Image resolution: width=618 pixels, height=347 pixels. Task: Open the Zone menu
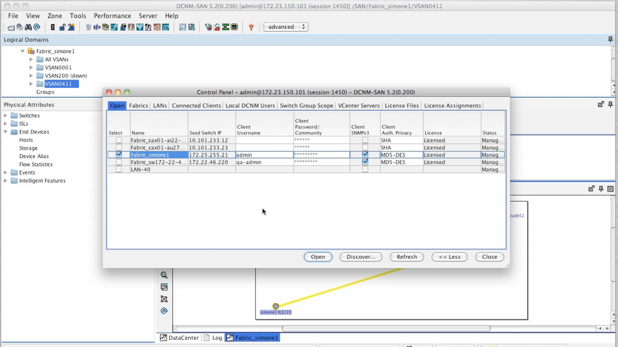(x=55, y=16)
